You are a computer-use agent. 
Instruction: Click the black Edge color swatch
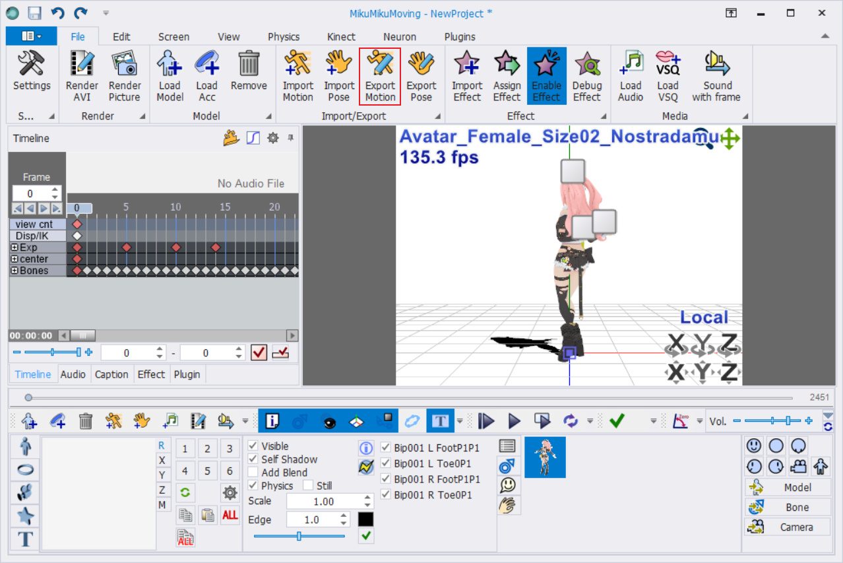coord(366,519)
